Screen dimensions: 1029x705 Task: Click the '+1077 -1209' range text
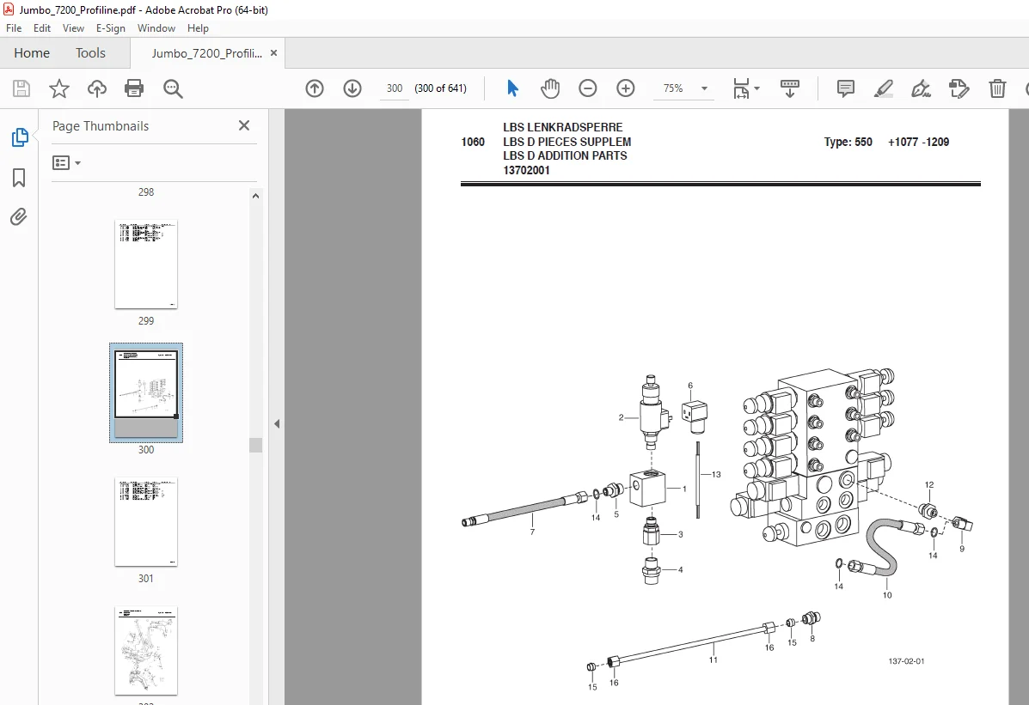click(x=919, y=142)
